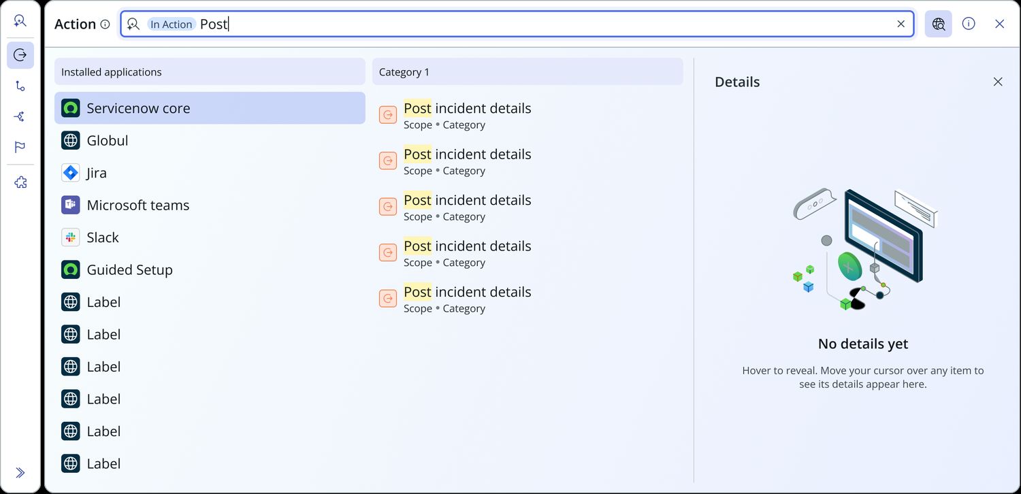Select the subflow connector icon in the sidebar

pyautogui.click(x=20, y=116)
